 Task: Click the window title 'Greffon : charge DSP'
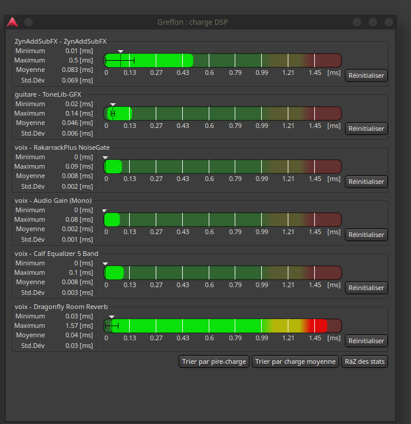coord(192,22)
